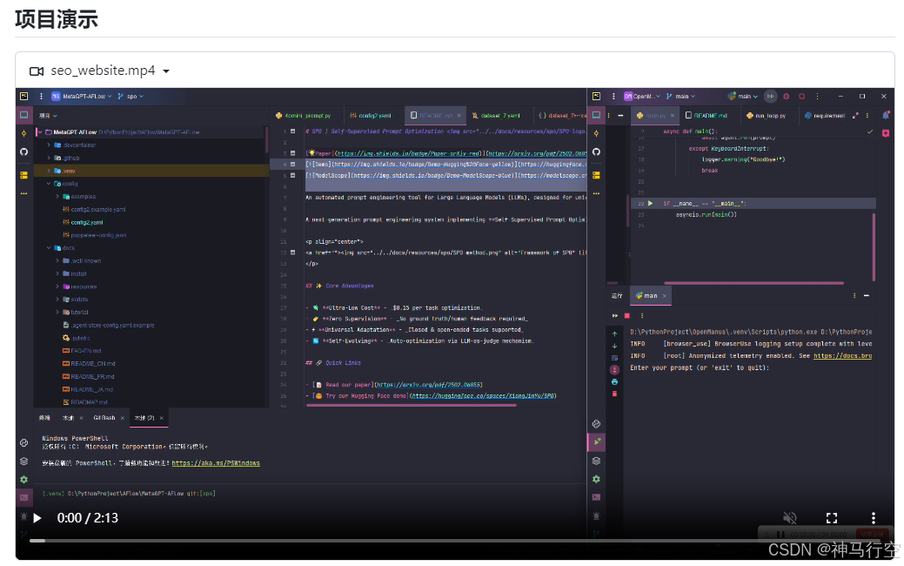This screenshot has width=904, height=566.
Task: Expand the .venv folder
Action: [x=49, y=171]
